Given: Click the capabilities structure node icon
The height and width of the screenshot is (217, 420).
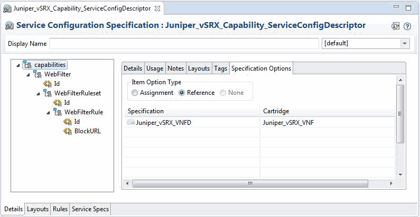Looking at the screenshot, I should (27, 65).
